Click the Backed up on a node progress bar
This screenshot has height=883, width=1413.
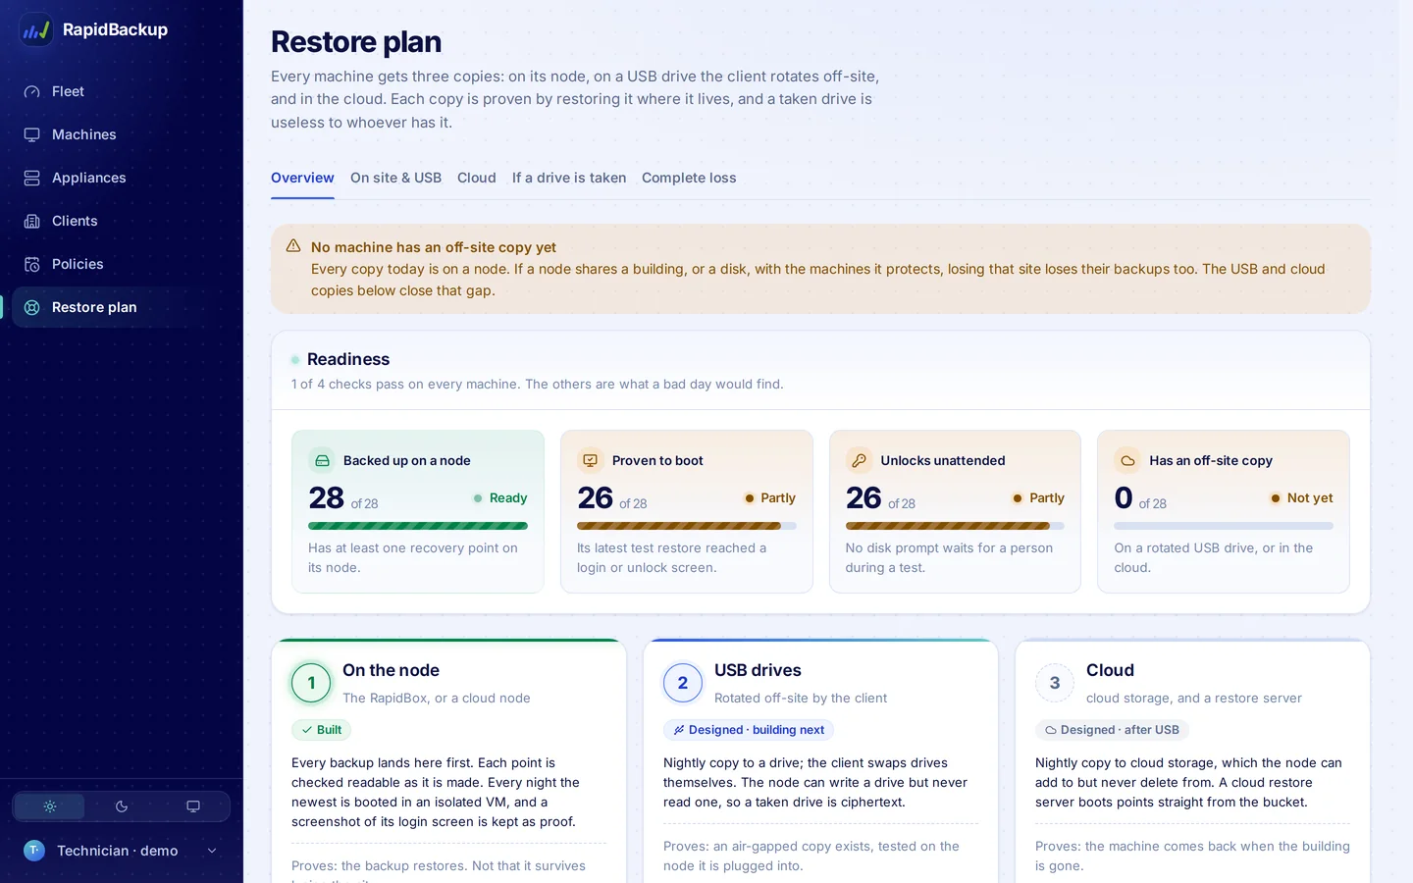(x=418, y=526)
